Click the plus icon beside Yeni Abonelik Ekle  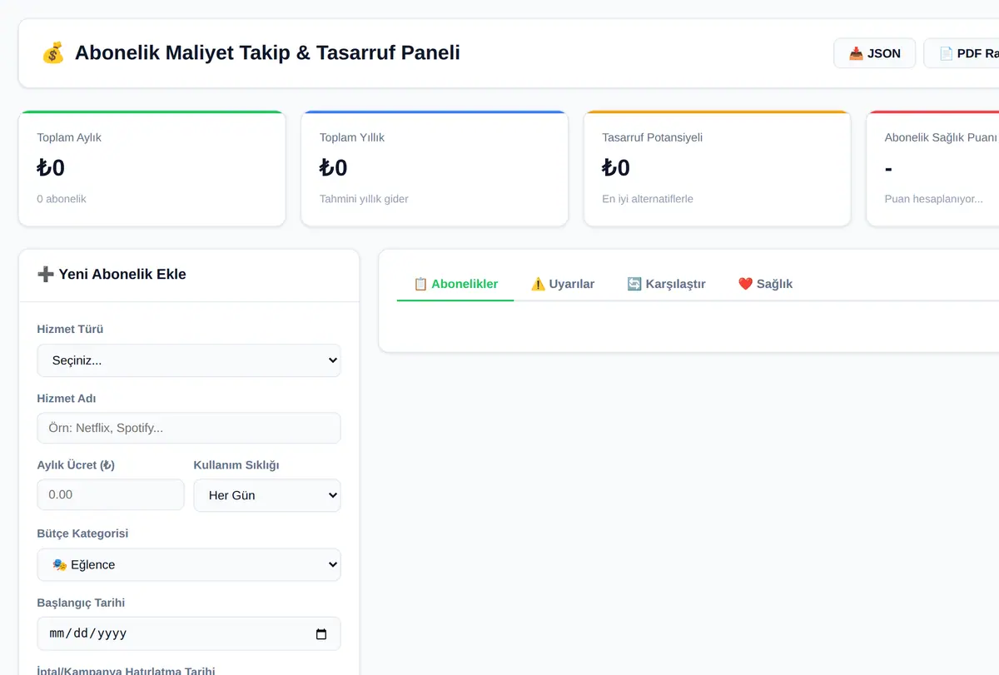(46, 275)
